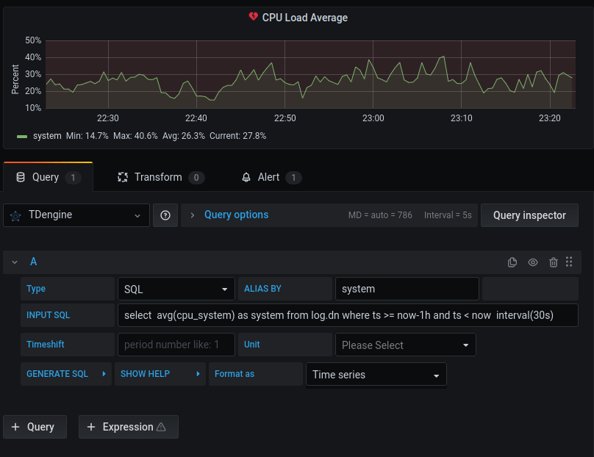Grab the drag handle dots for query A
This screenshot has width=594, height=457.
click(x=569, y=262)
